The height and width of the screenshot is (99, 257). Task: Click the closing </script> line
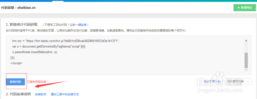[x=16, y=63]
